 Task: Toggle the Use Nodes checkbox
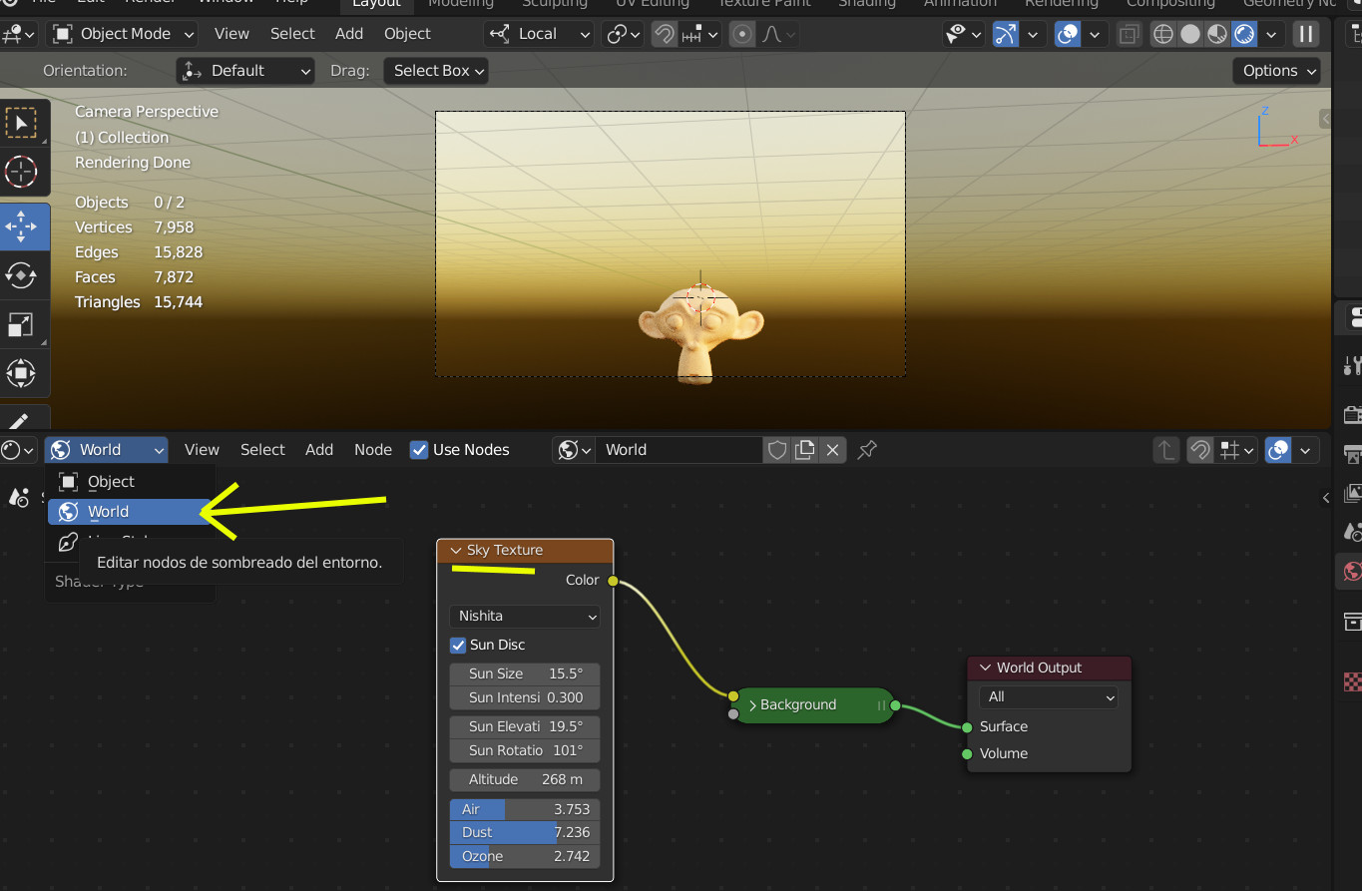click(419, 450)
